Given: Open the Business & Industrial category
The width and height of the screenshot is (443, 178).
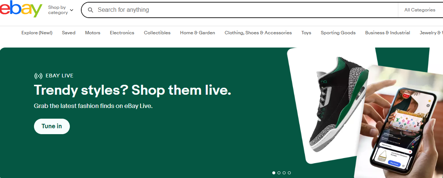Looking at the screenshot, I should [388, 33].
